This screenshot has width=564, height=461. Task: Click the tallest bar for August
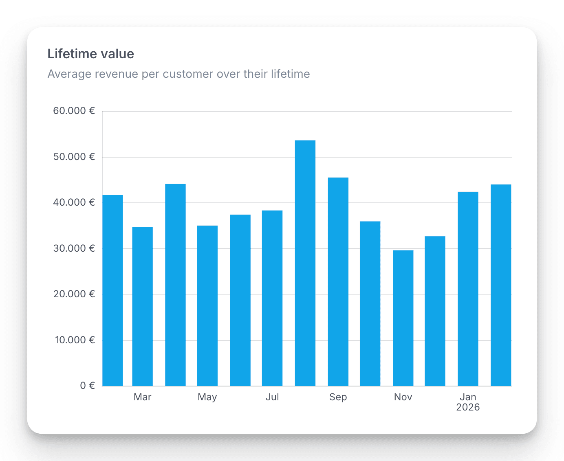click(305, 263)
